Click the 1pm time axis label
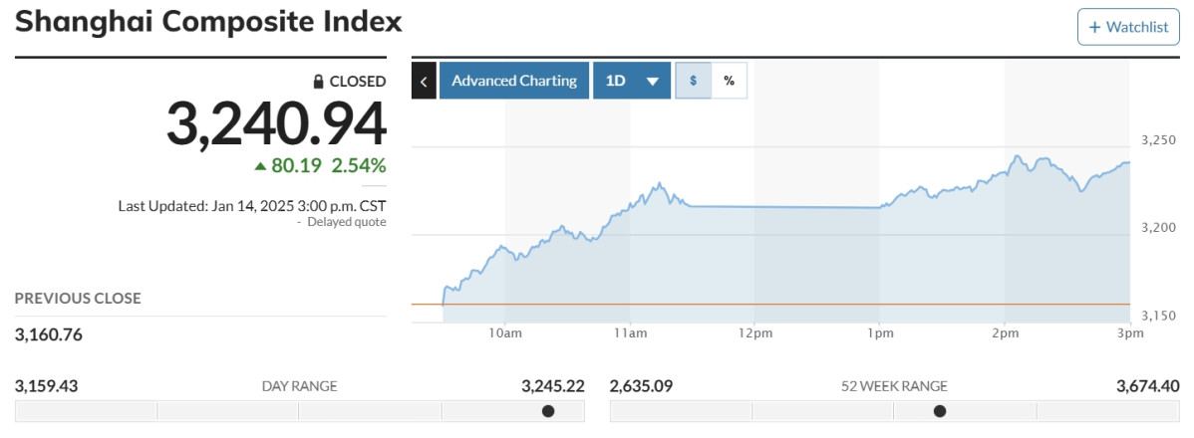 [x=880, y=333]
